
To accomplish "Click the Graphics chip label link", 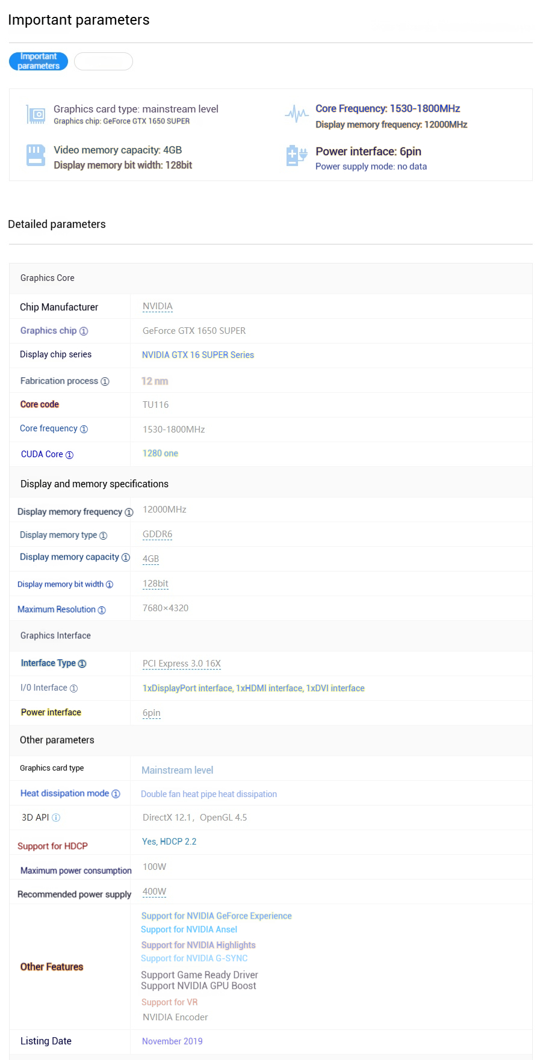I will 49,331.
